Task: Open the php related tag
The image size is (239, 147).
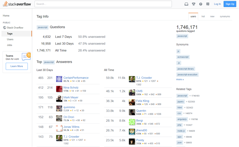Action: pyautogui.click(x=179, y=125)
